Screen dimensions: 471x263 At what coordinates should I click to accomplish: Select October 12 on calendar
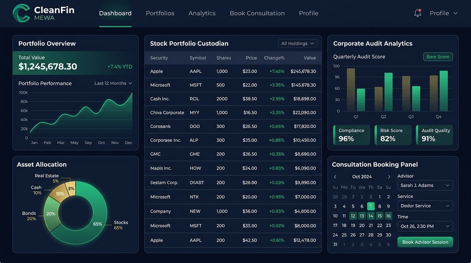(x=353, y=216)
